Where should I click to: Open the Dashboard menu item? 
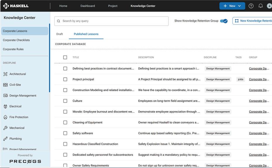(88, 6)
